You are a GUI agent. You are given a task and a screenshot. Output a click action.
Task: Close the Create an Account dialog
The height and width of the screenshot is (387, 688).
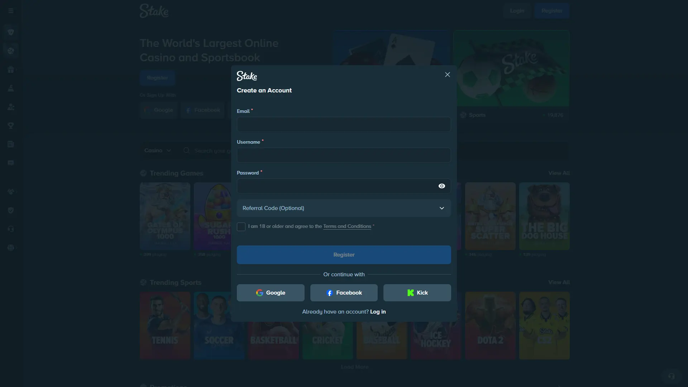click(x=447, y=75)
